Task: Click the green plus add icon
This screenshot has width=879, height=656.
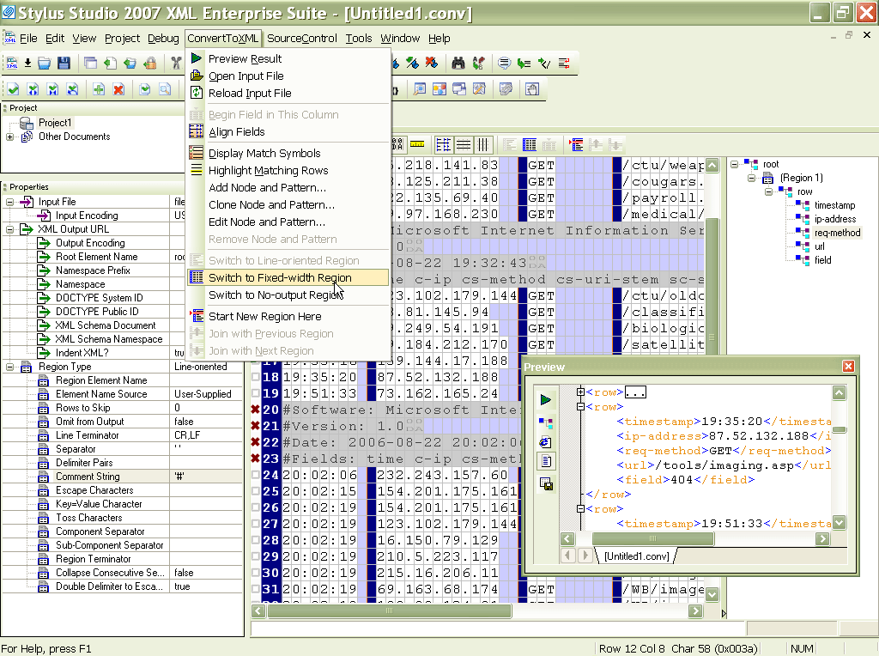Action: (x=99, y=89)
